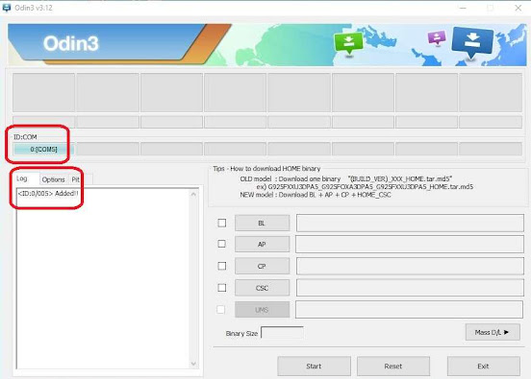This screenshot has height=379, width=531.
Task: Minimize the Odin3 window
Action: click(463, 8)
